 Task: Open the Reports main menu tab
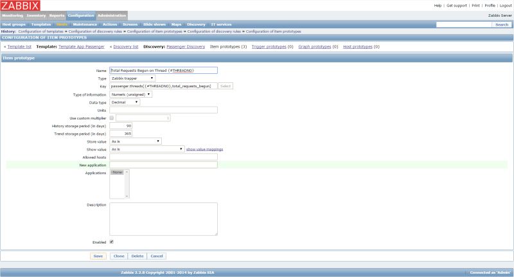[x=57, y=15]
